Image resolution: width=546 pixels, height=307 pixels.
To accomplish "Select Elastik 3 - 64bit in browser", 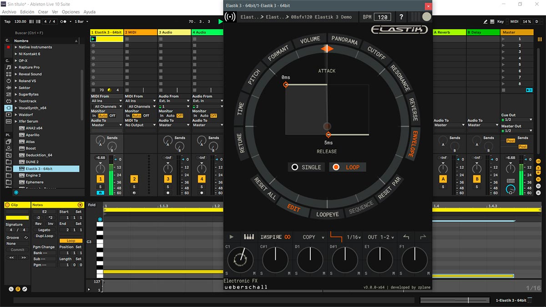I will coord(45,169).
